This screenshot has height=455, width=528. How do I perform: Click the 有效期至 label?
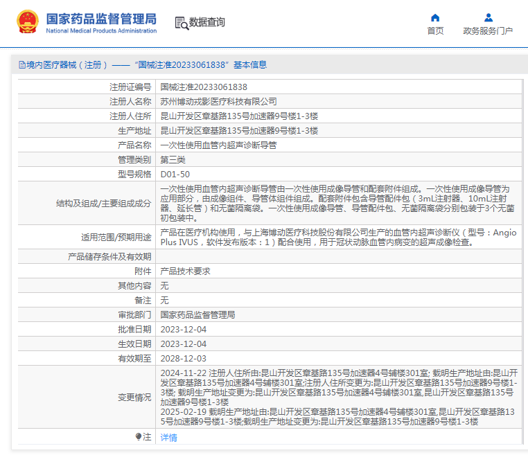point(134,359)
